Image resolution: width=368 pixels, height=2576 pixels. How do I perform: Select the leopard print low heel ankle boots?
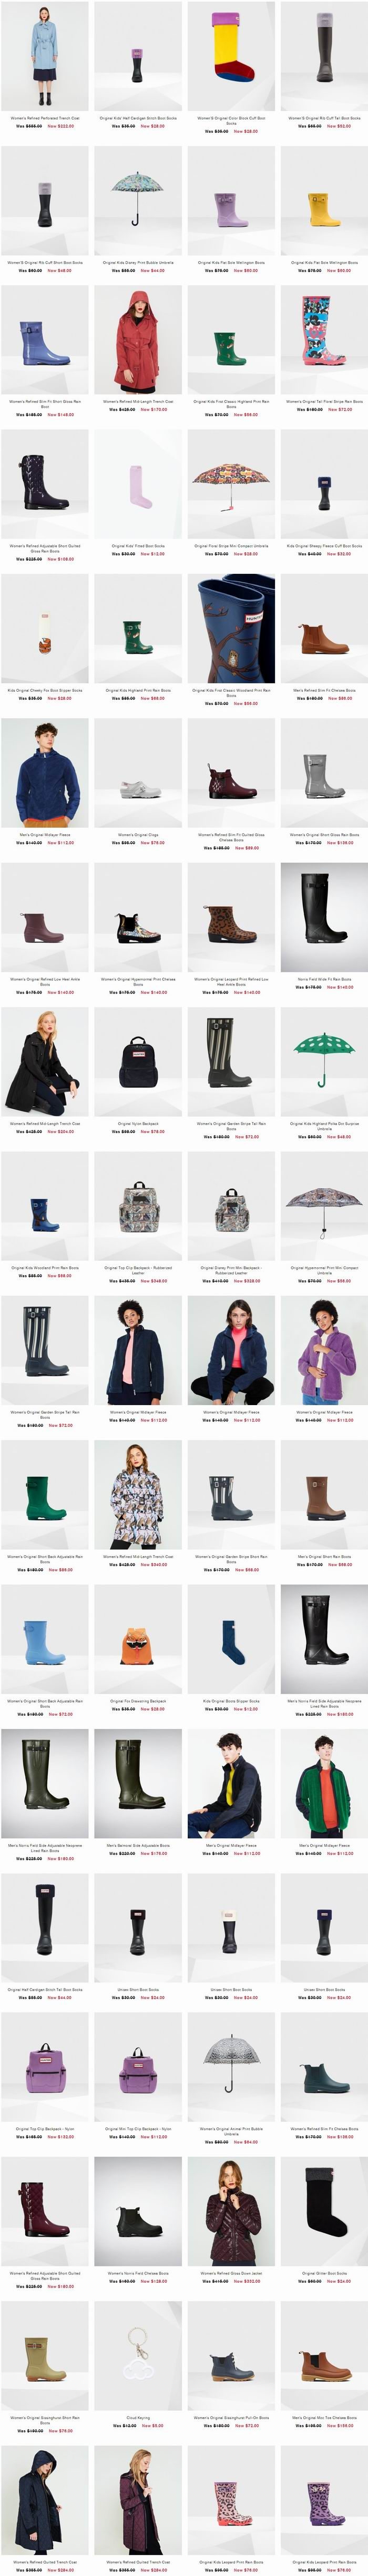(231, 918)
